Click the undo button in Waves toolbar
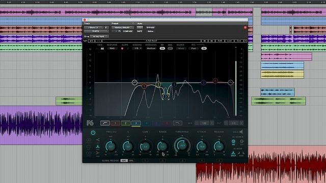 pyautogui.click(x=91, y=41)
